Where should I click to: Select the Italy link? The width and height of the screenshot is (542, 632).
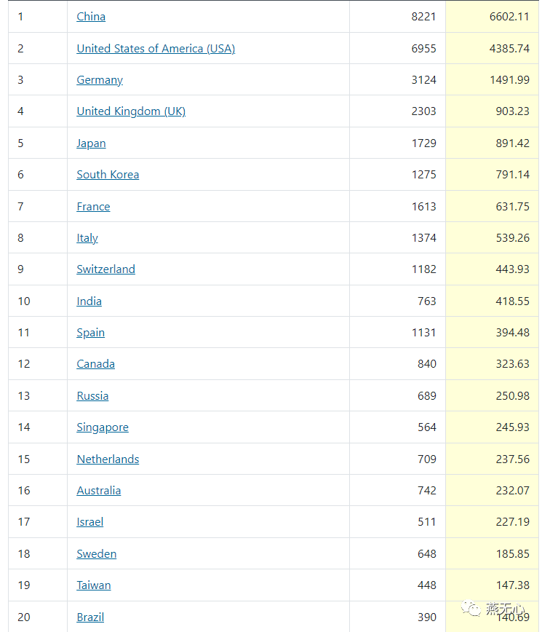(x=87, y=238)
